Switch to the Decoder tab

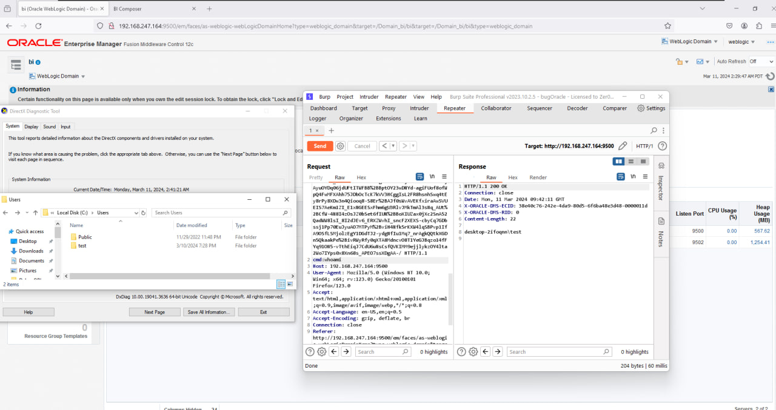pyautogui.click(x=577, y=108)
